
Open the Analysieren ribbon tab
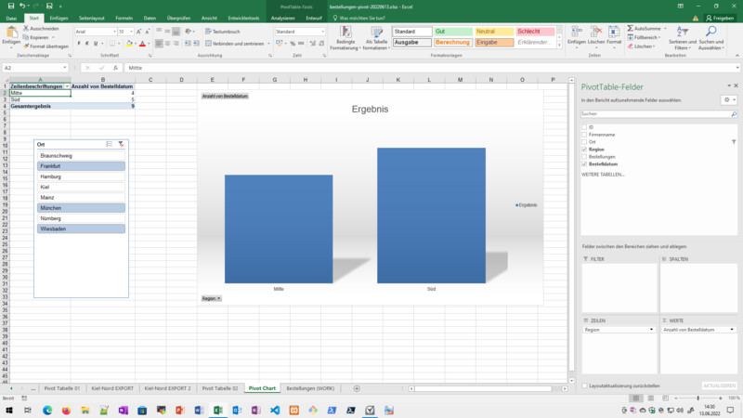(x=283, y=18)
